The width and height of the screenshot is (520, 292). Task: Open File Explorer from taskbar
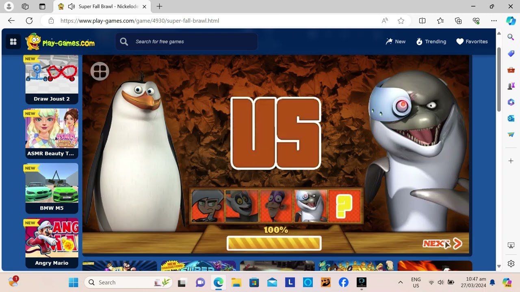[x=236, y=282]
